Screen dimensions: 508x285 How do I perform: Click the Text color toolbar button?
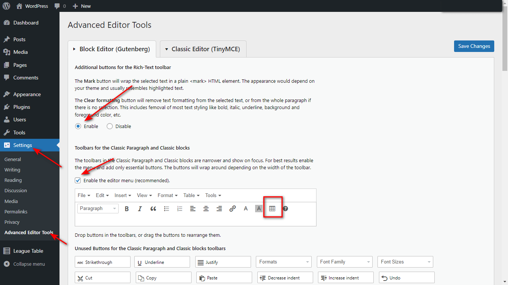pyautogui.click(x=245, y=209)
